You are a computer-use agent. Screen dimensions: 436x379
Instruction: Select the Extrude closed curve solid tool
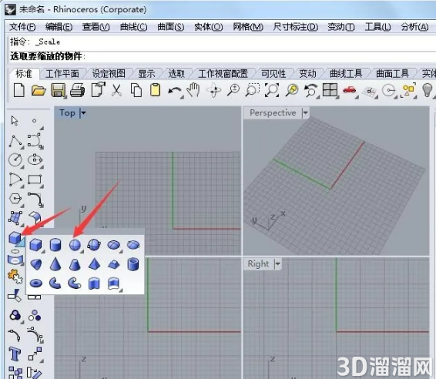pyautogui.click(x=94, y=283)
